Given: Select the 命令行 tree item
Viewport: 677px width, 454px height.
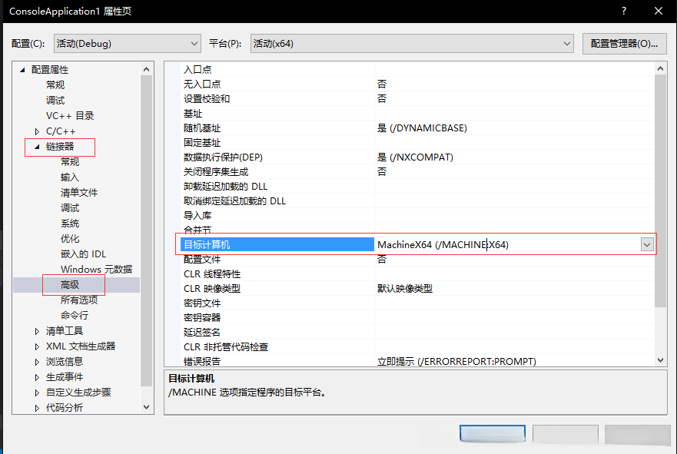Looking at the screenshot, I should point(75,316).
